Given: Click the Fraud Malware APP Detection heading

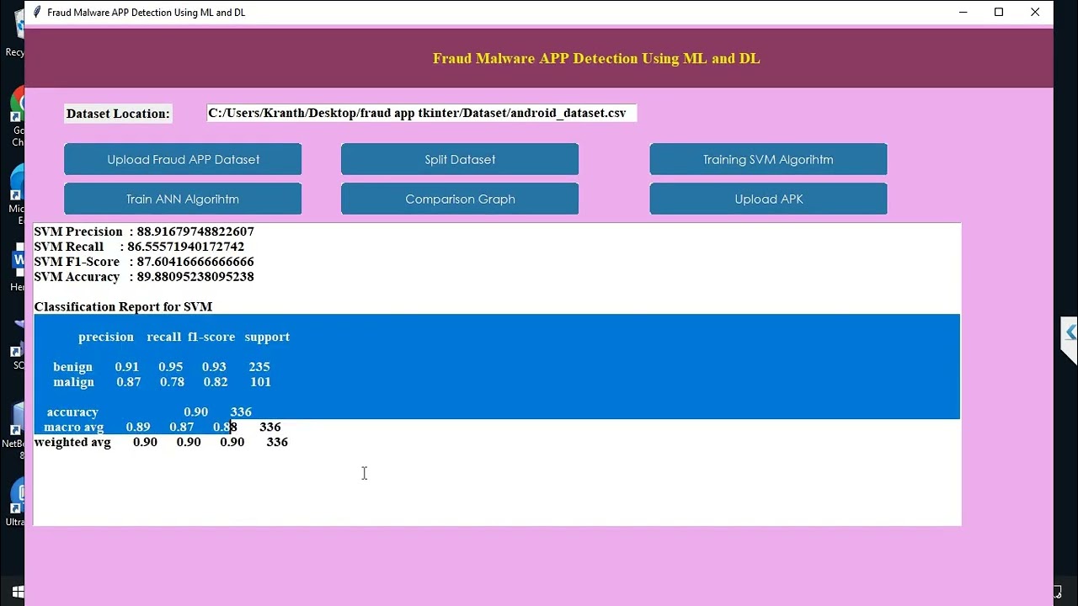Looking at the screenshot, I should pos(596,58).
